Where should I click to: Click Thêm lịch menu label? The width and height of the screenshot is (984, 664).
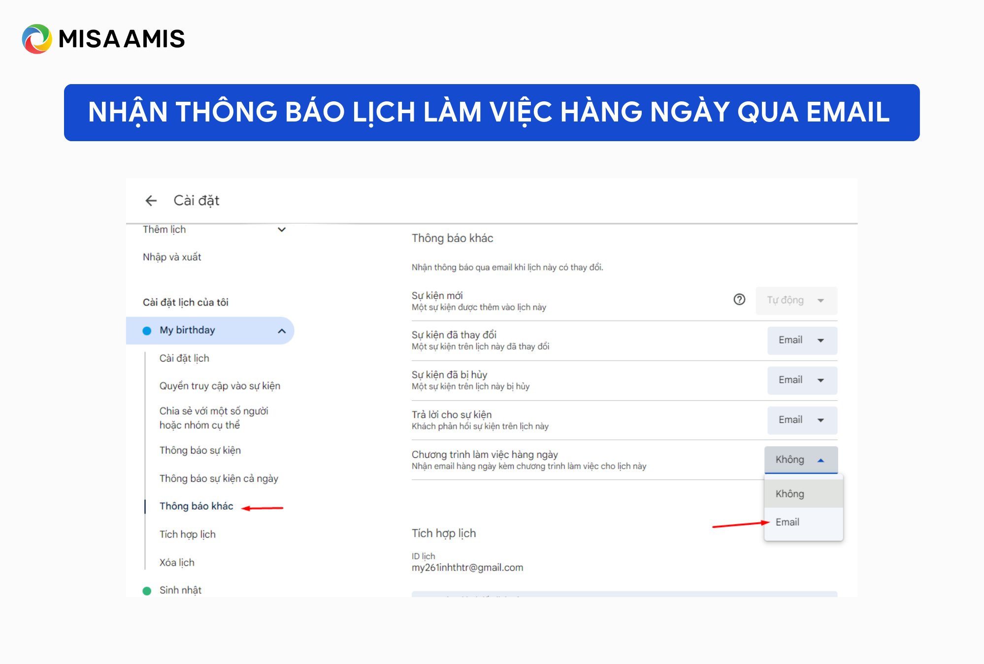coord(164,230)
